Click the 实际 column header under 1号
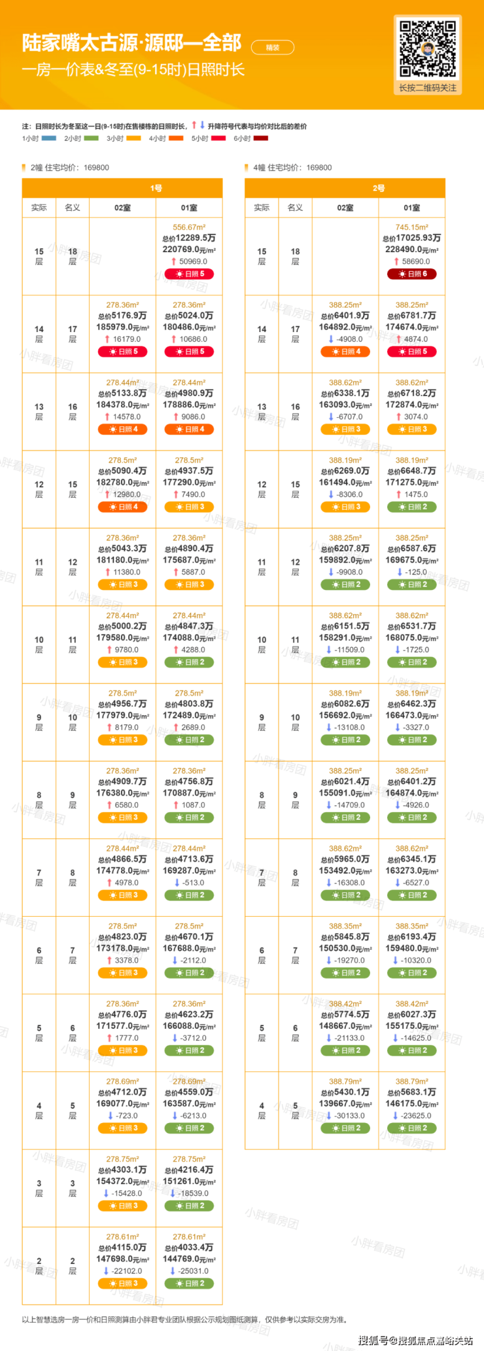 coord(39,208)
